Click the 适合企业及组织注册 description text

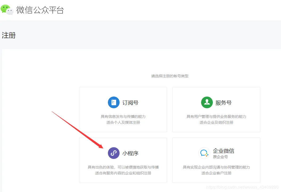tap(216, 122)
